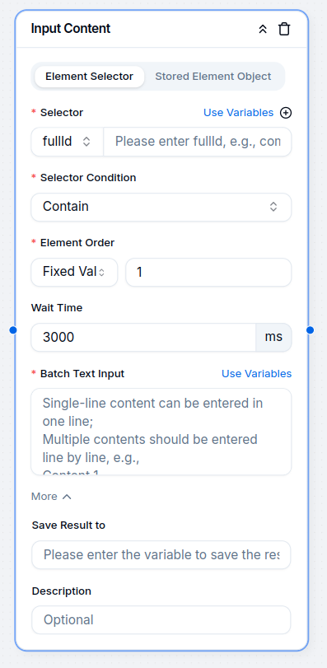The image size is (327, 668).
Task: Open the fullId selector type dropdown
Action: [68, 142]
